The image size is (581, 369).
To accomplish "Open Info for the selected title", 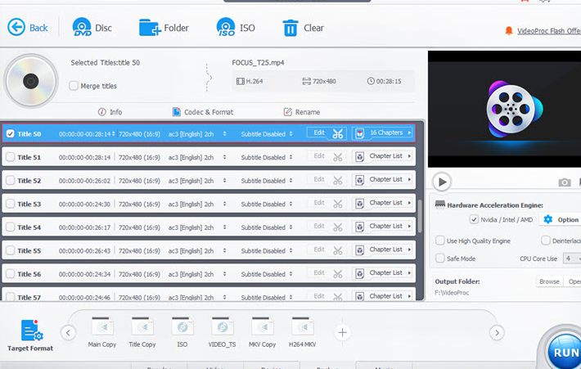I will coord(110,112).
